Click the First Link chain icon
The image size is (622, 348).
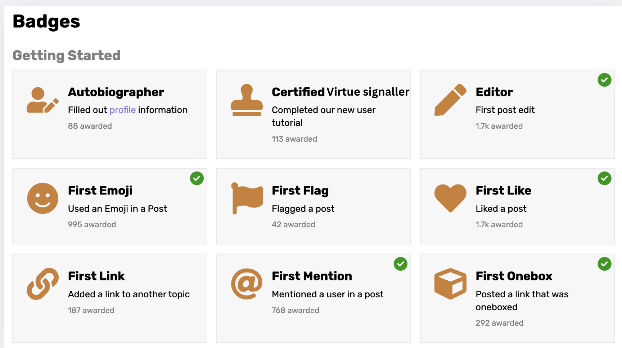pos(42,284)
